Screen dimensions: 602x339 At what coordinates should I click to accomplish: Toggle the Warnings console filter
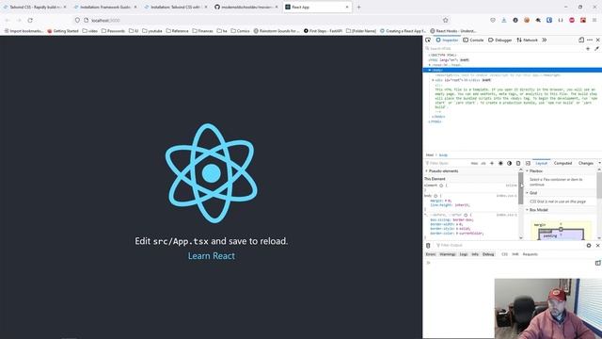pos(448,254)
